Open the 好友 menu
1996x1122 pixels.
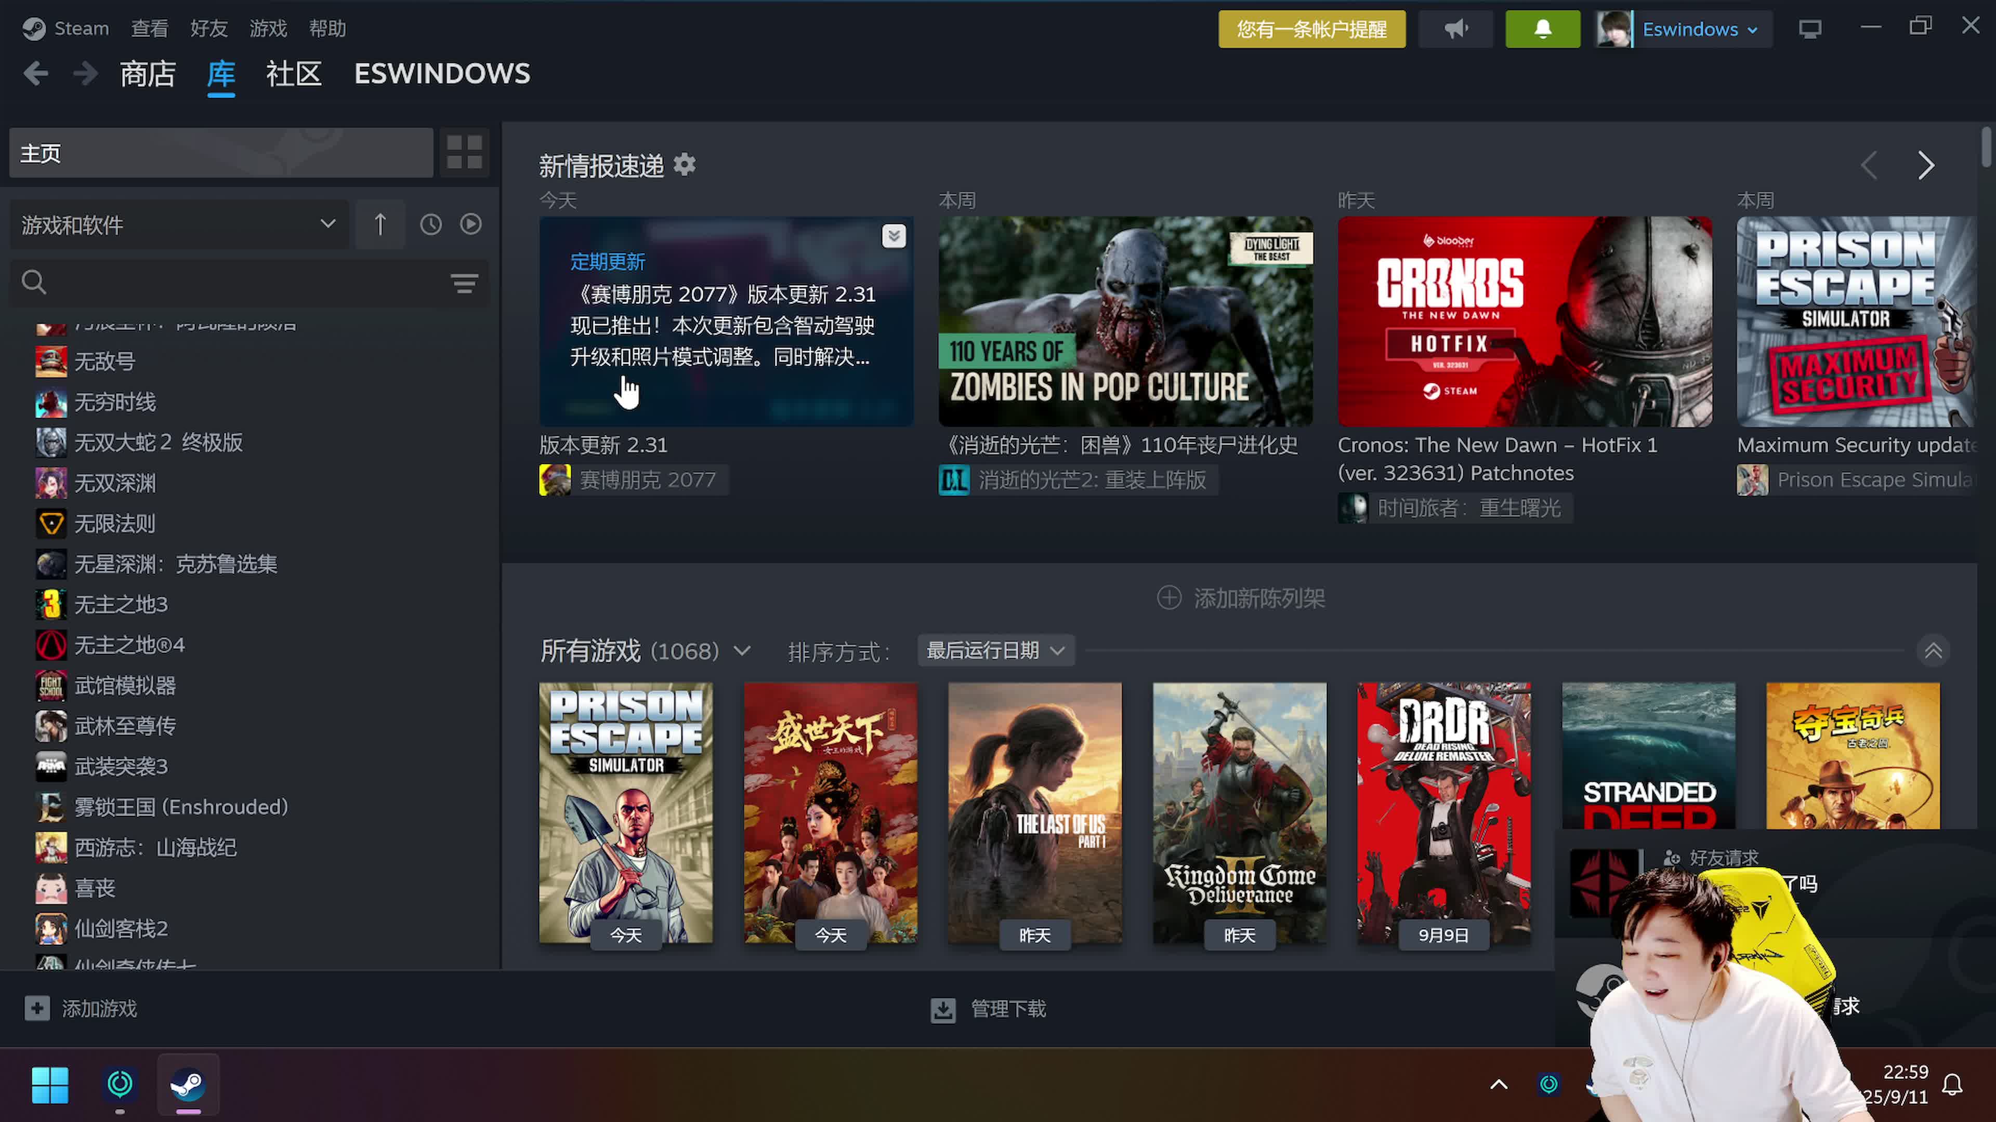209,29
